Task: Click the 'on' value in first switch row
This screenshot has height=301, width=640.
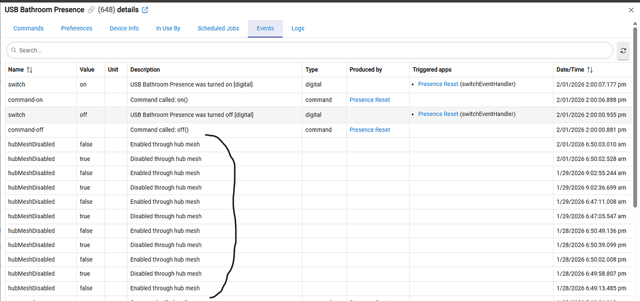Action: point(83,85)
